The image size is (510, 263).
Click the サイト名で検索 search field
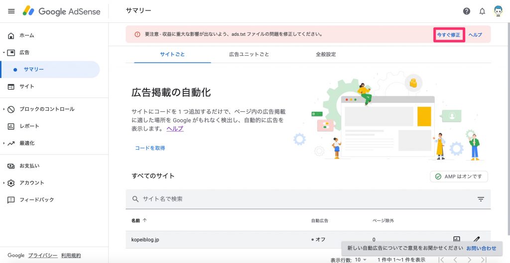(299, 199)
